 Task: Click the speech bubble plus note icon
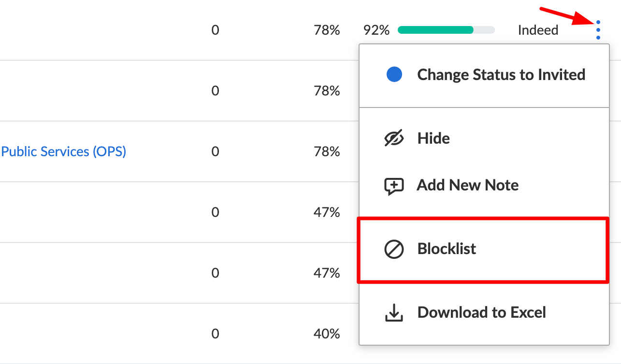394,186
